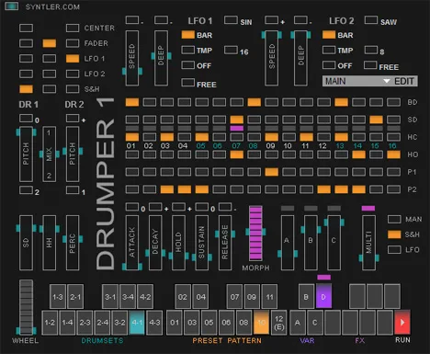
Task: Activate variation pad D
Action: coord(323,296)
